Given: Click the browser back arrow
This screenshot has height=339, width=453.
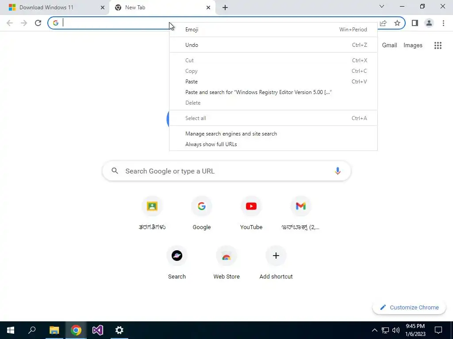Looking at the screenshot, I should pyautogui.click(x=10, y=23).
